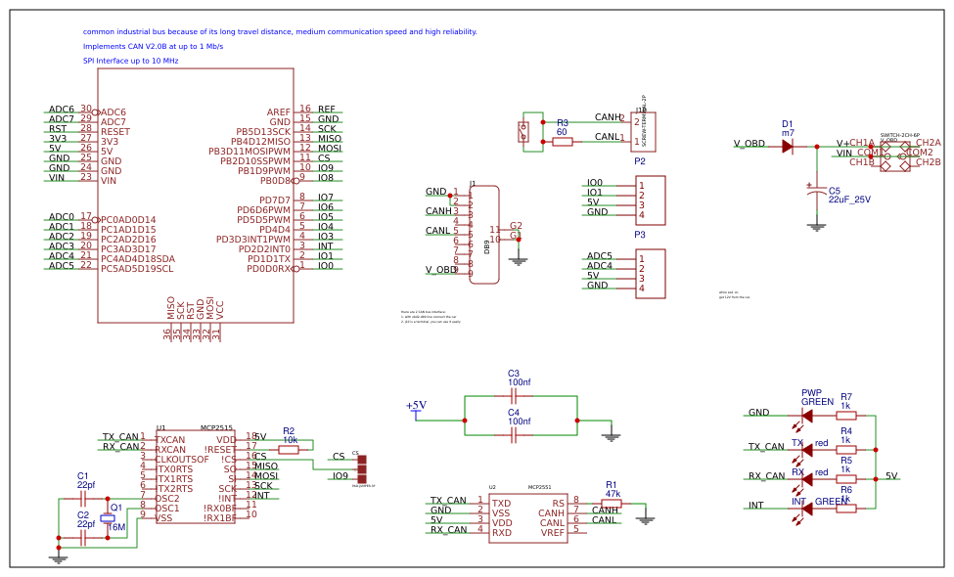Image resolution: width=954 pixels, height=577 pixels.
Task: Select the DB9 connector symbol
Action: coord(486,235)
